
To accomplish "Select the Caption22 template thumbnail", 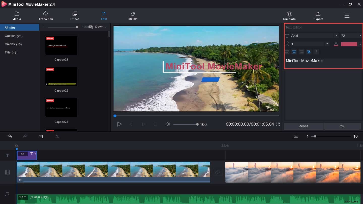I will [x=61, y=76].
